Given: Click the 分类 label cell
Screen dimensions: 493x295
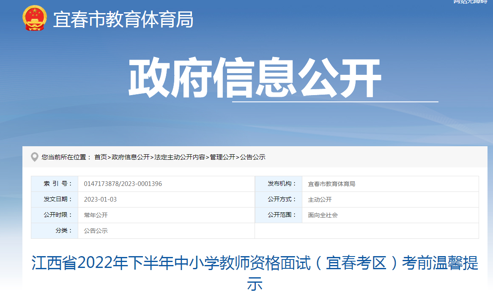Looking at the screenshot, I should click(55, 231).
